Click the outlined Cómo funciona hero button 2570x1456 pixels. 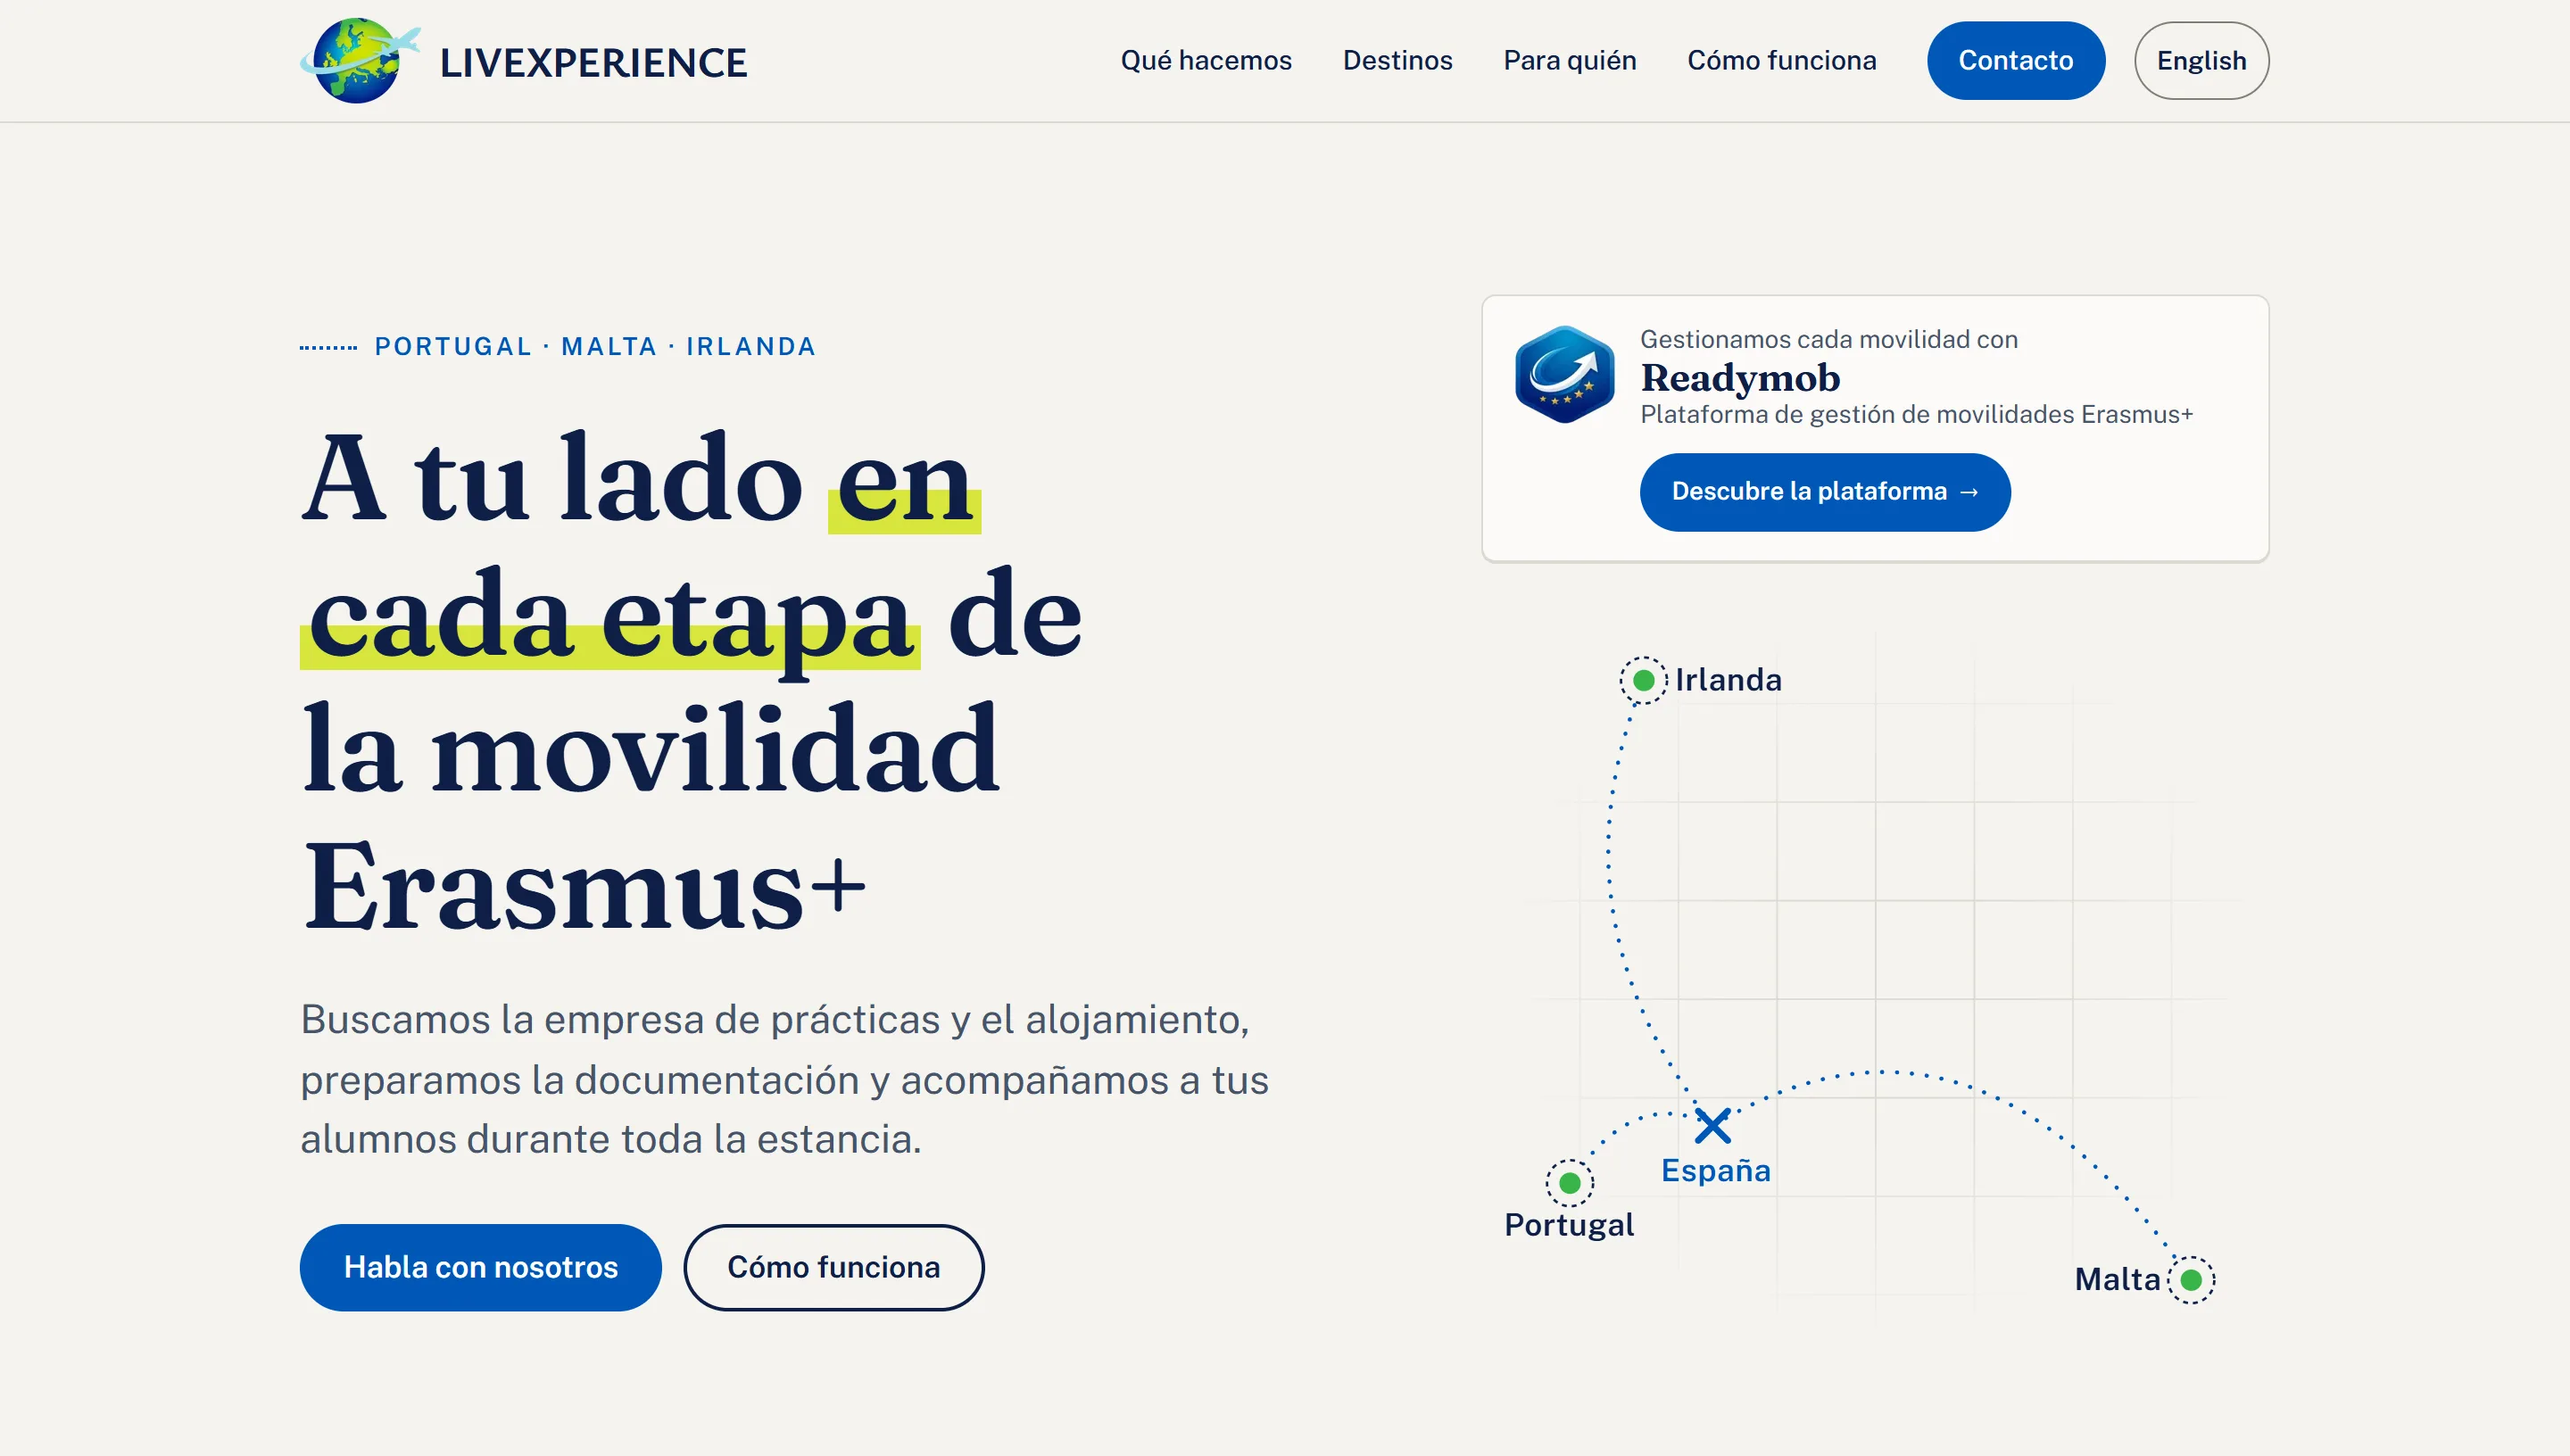[x=833, y=1267]
